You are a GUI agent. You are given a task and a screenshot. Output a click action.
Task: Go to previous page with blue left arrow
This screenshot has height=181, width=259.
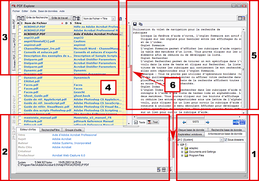[x=184, y=122]
